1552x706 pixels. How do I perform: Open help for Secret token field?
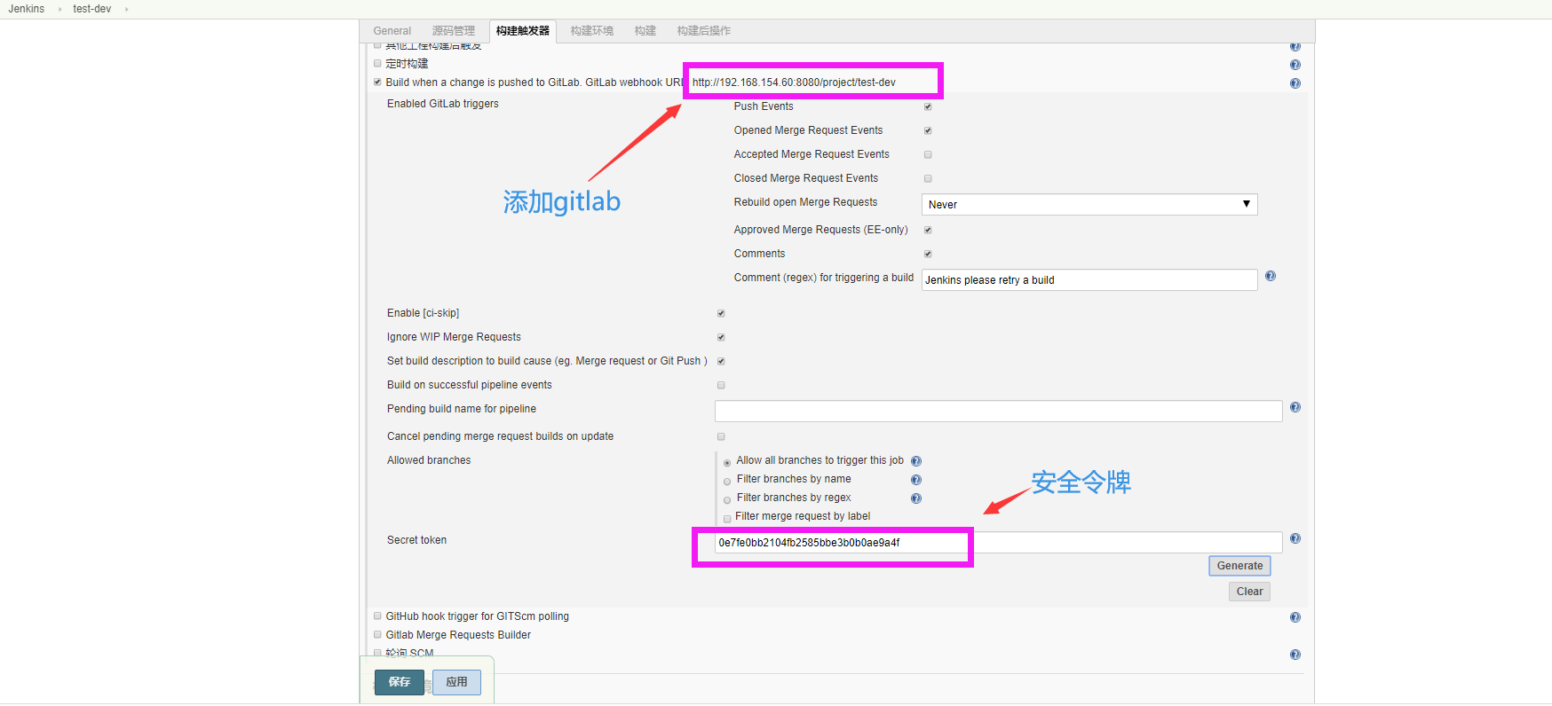pyautogui.click(x=1295, y=538)
